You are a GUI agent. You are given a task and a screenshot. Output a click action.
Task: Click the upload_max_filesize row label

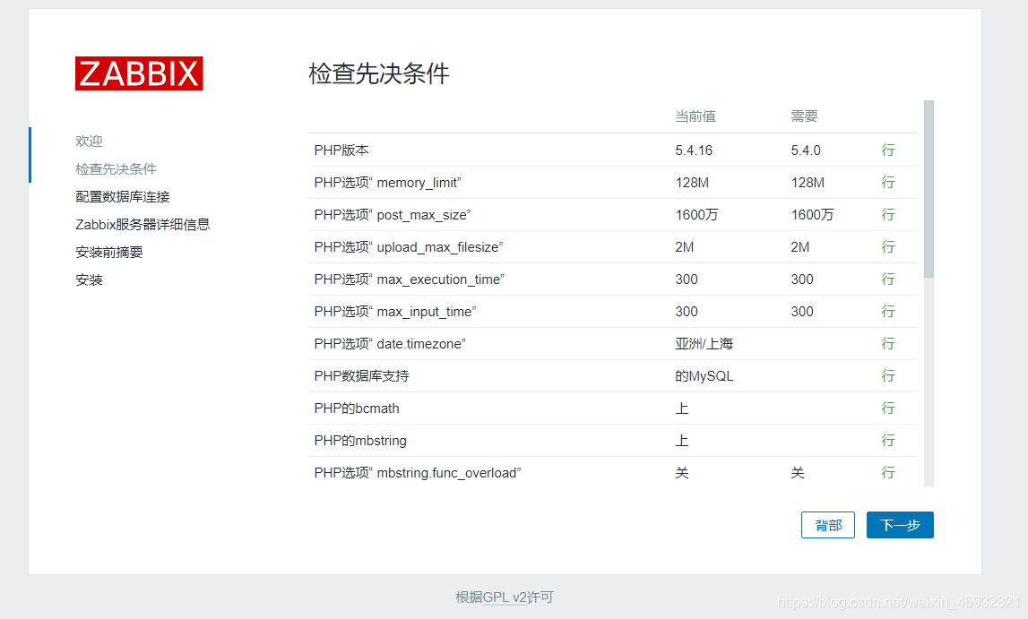[x=409, y=247]
